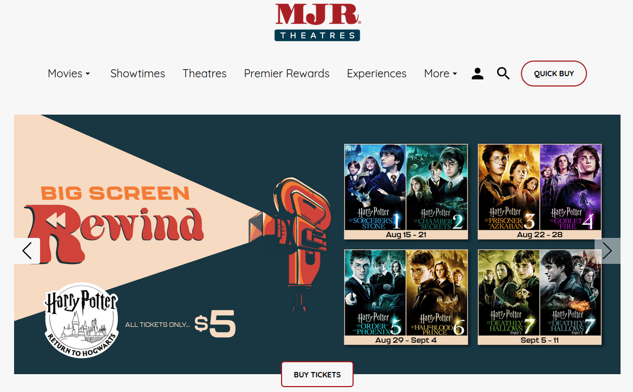Select the Deathly Hallows Part 2 poster
The image size is (633, 392).
pyautogui.click(x=570, y=293)
